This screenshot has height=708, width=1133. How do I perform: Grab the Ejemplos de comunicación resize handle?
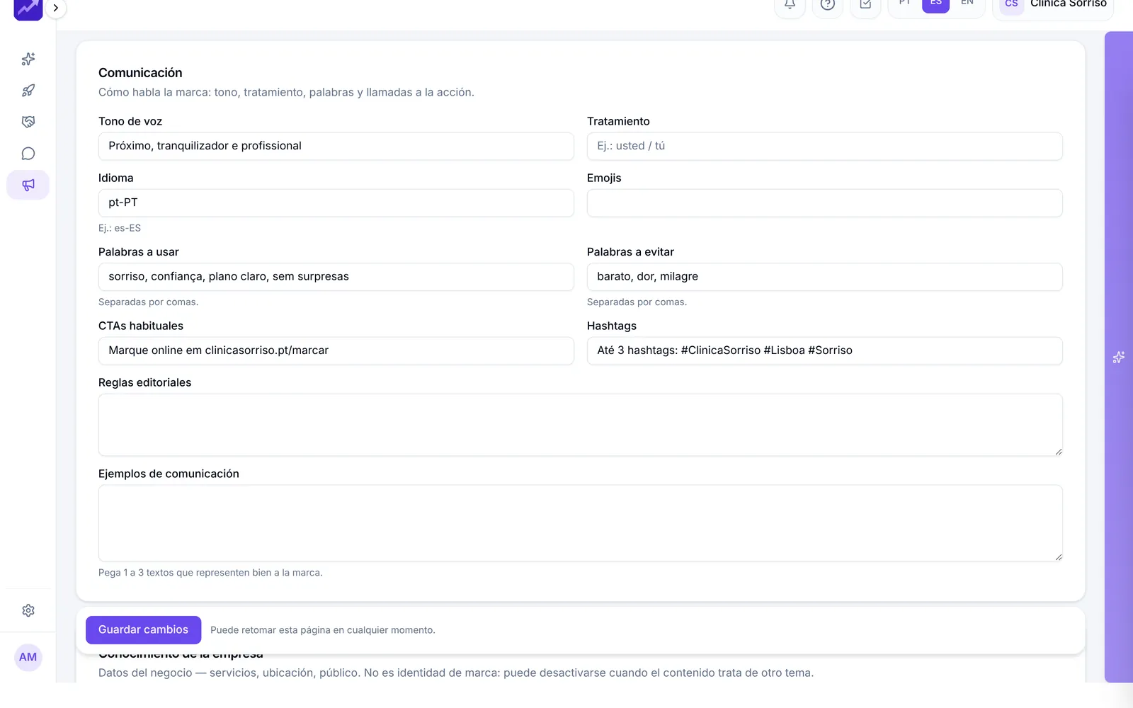click(x=1059, y=557)
